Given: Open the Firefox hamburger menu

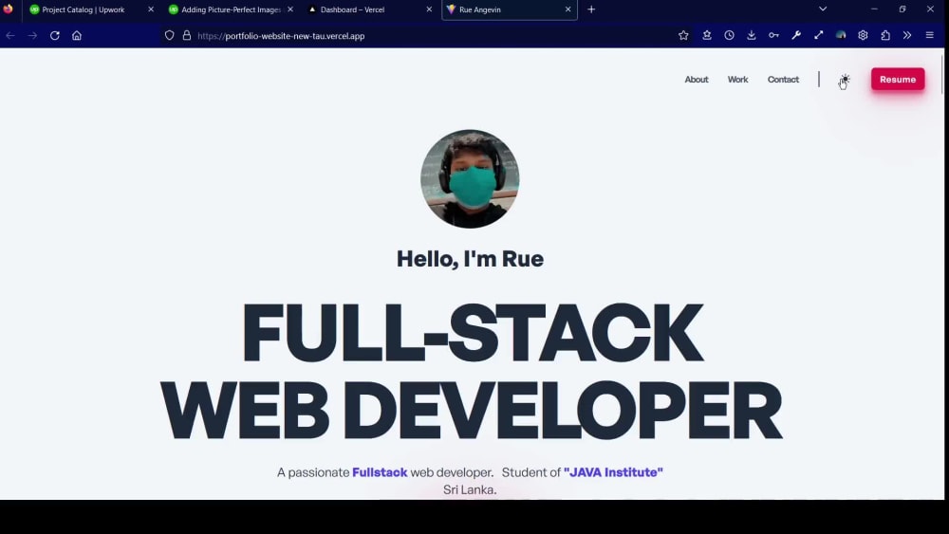Looking at the screenshot, I should (x=930, y=36).
